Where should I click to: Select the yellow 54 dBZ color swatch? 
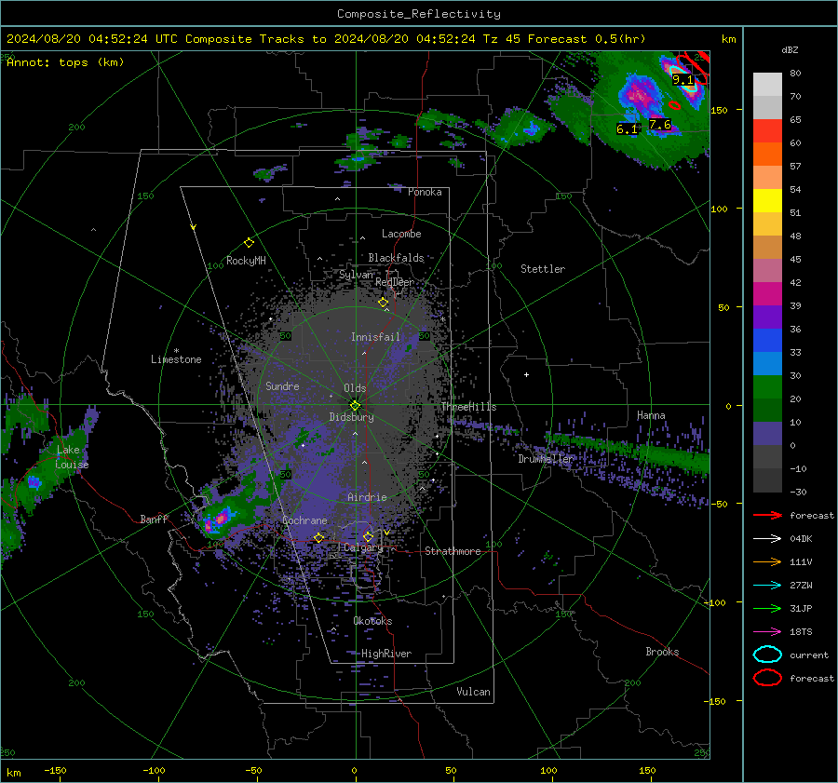pos(767,200)
